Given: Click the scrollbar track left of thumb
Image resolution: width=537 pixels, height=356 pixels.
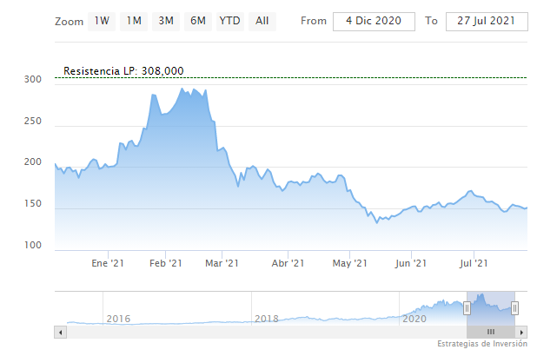Looking at the screenshot, I should click(x=261, y=332).
